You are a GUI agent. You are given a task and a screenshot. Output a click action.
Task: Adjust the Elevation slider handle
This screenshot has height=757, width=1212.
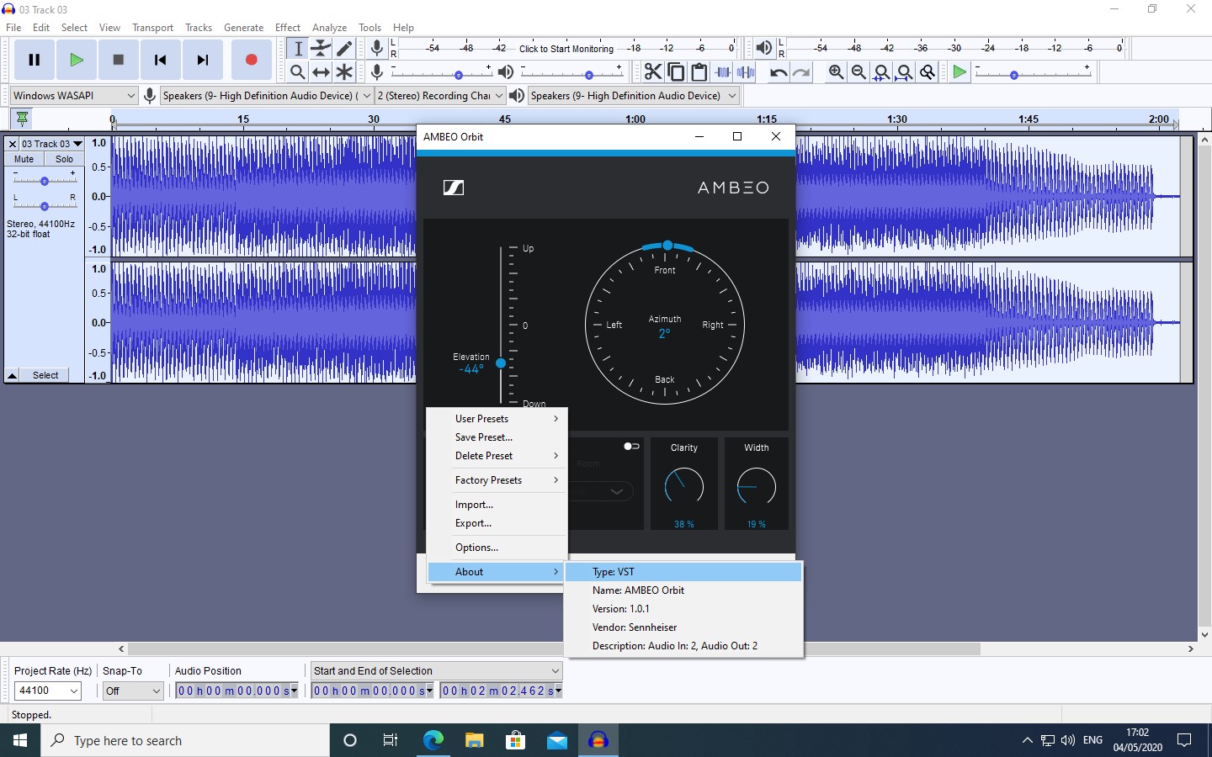point(501,363)
